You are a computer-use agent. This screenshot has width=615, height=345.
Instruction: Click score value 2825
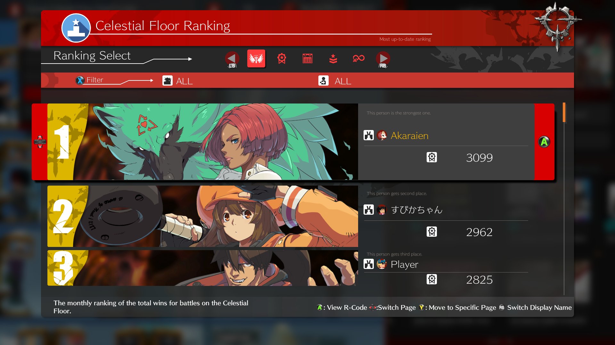(x=479, y=280)
